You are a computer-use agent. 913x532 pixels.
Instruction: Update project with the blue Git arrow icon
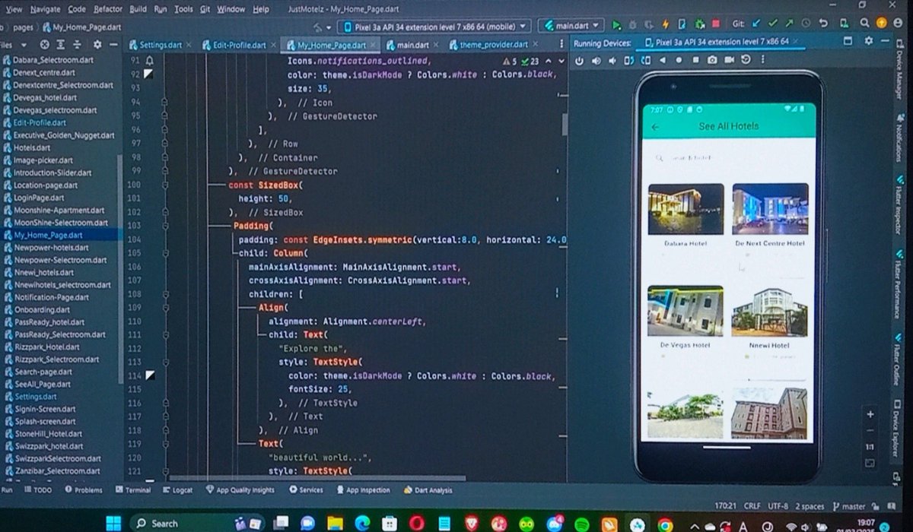point(755,25)
